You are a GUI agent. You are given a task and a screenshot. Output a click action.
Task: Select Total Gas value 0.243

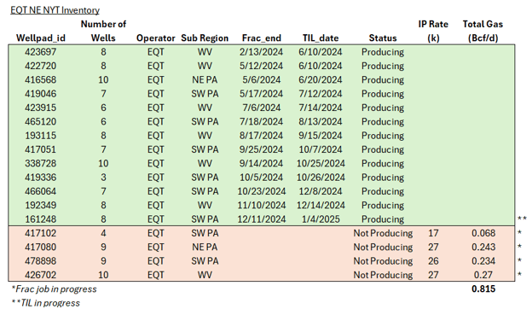(x=483, y=247)
